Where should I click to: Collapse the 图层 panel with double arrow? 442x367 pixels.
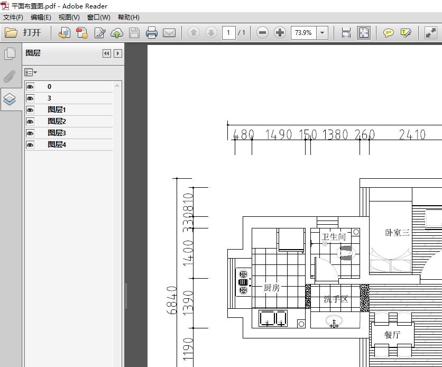click(107, 53)
